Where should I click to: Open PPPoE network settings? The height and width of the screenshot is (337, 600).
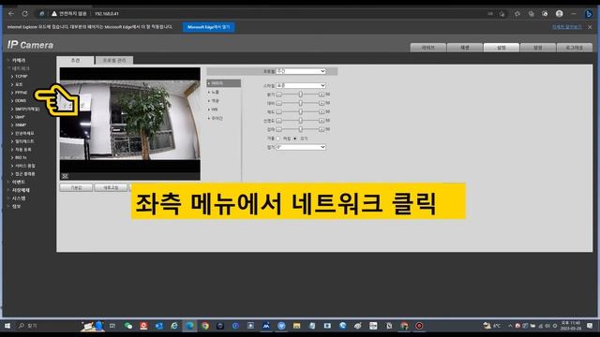click(21, 93)
